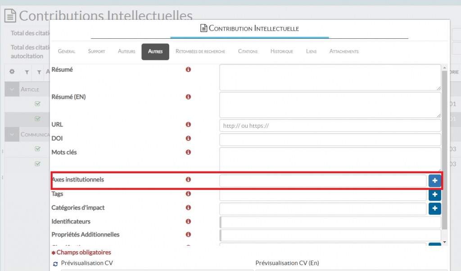
Task: Go to Retombées de recherche tab
Action: [200, 51]
